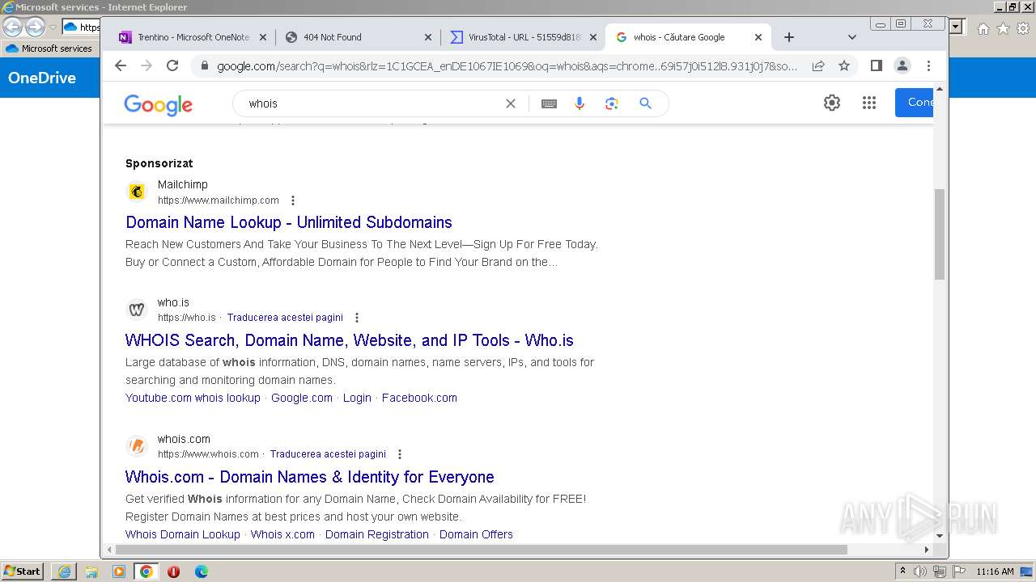Image resolution: width=1036 pixels, height=582 pixels.
Task: Search by image with Lens icon
Action: click(612, 103)
